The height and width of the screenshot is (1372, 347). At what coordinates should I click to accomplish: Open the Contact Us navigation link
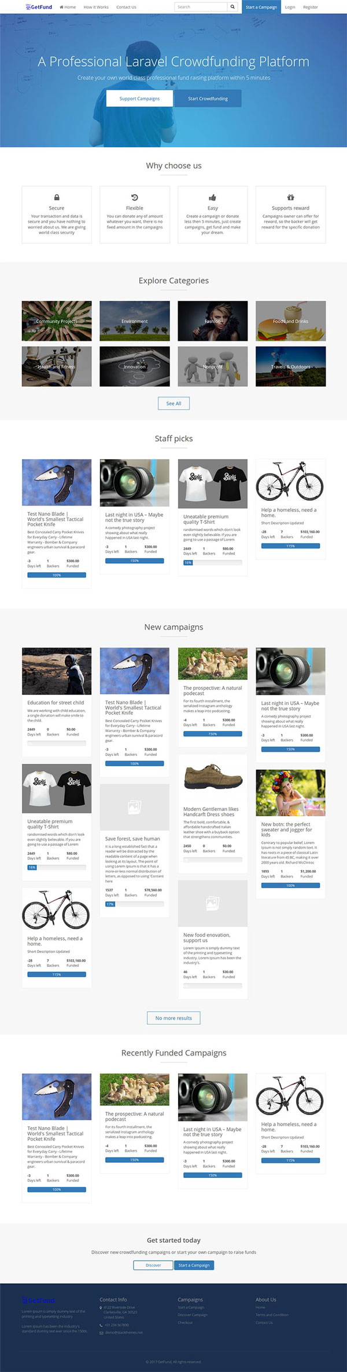126,7
